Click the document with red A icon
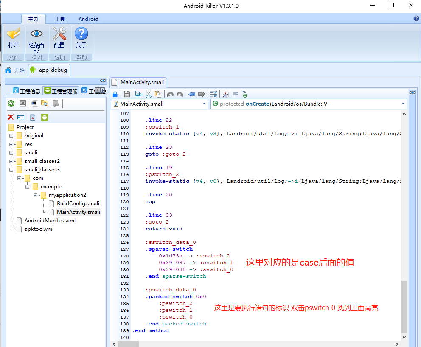The width and height of the screenshot is (421, 347). [x=33, y=117]
